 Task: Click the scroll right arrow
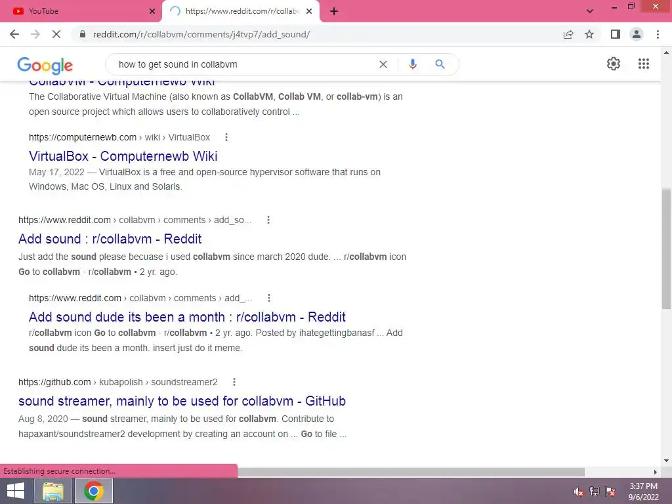pyautogui.click(x=656, y=472)
